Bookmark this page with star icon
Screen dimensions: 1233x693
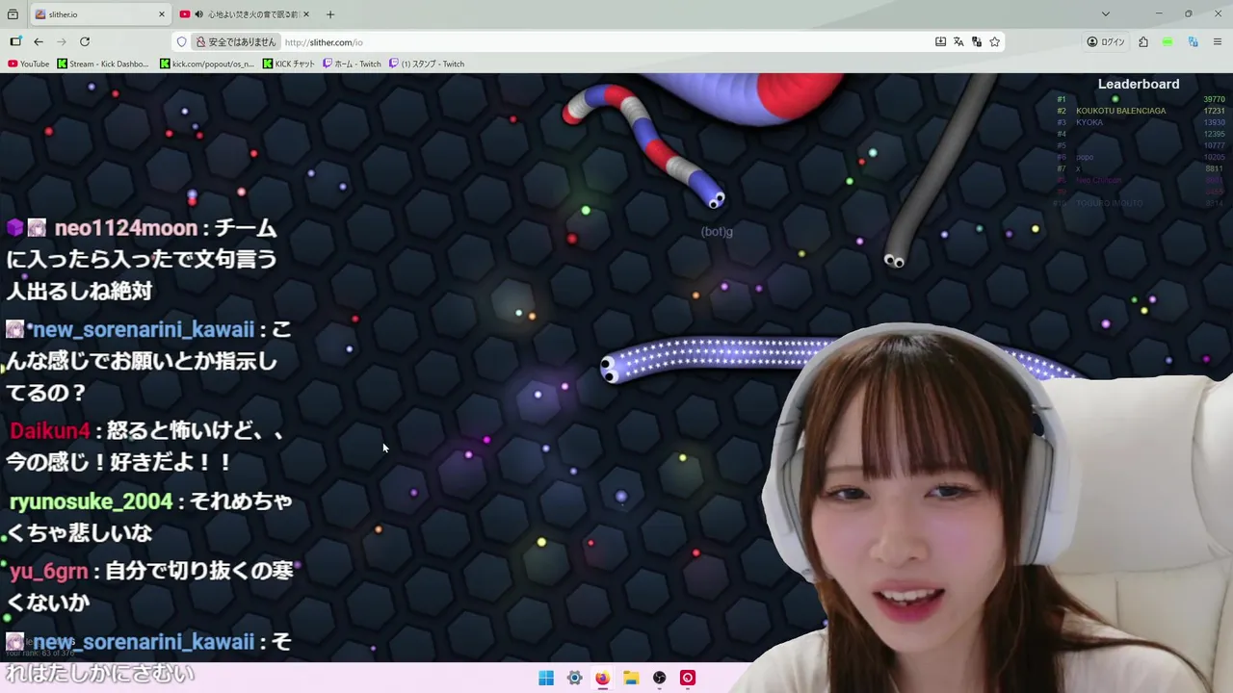tap(995, 41)
